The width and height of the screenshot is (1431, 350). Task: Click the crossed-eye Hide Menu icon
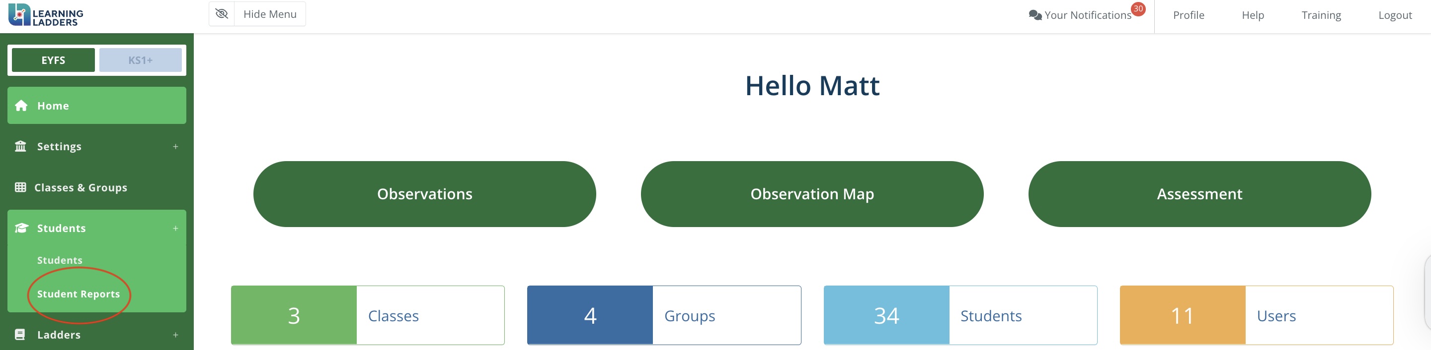pos(222,14)
